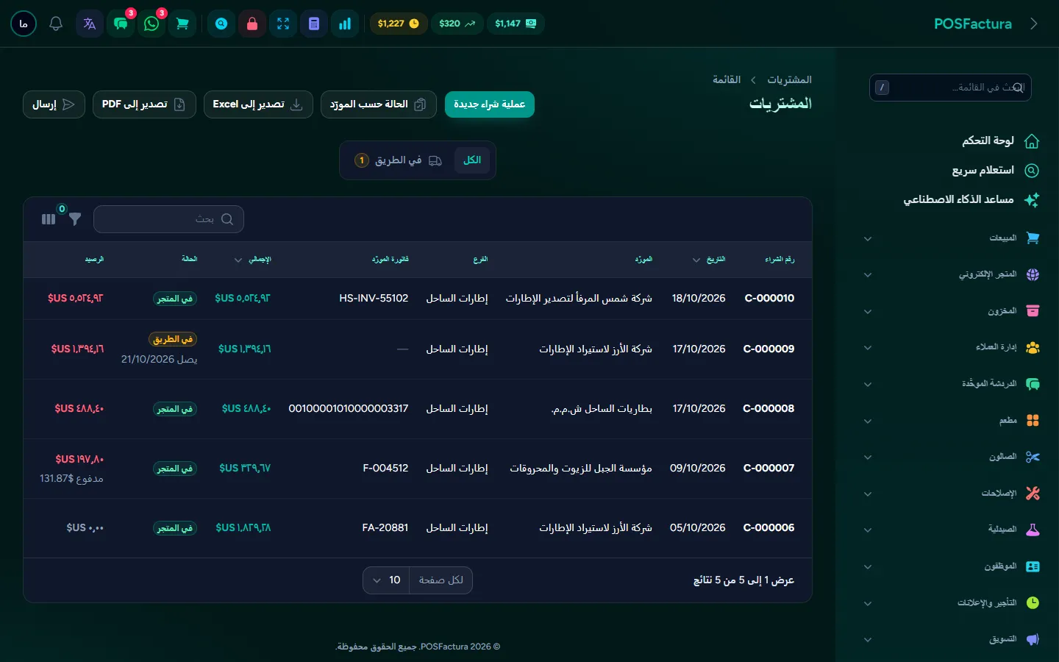Open the rows per page dropdown showing 10

click(387, 580)
